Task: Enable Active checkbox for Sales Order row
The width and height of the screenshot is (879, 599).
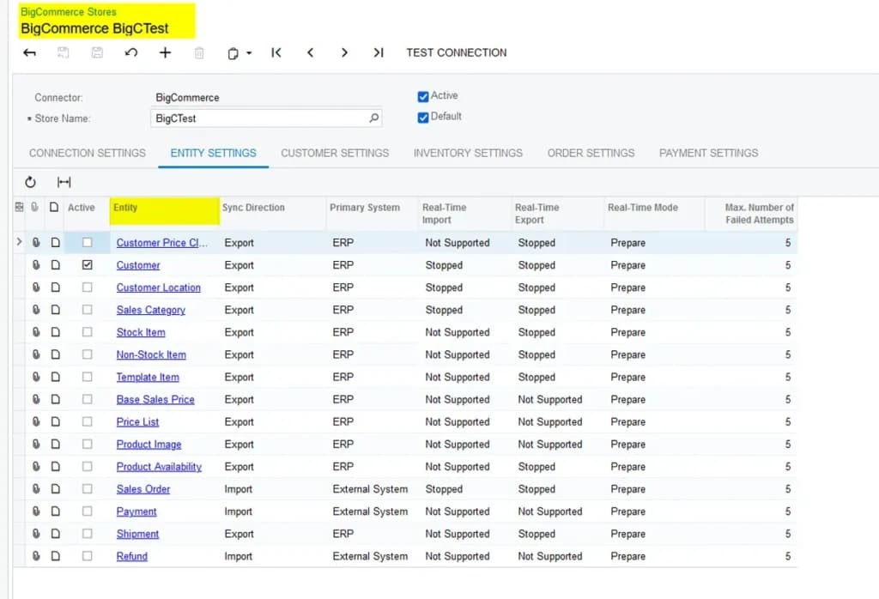Action: (x=87, y=488)
